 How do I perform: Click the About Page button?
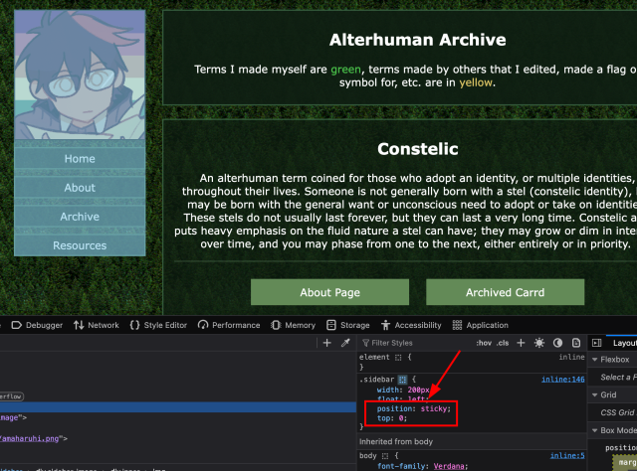point(329,293)
